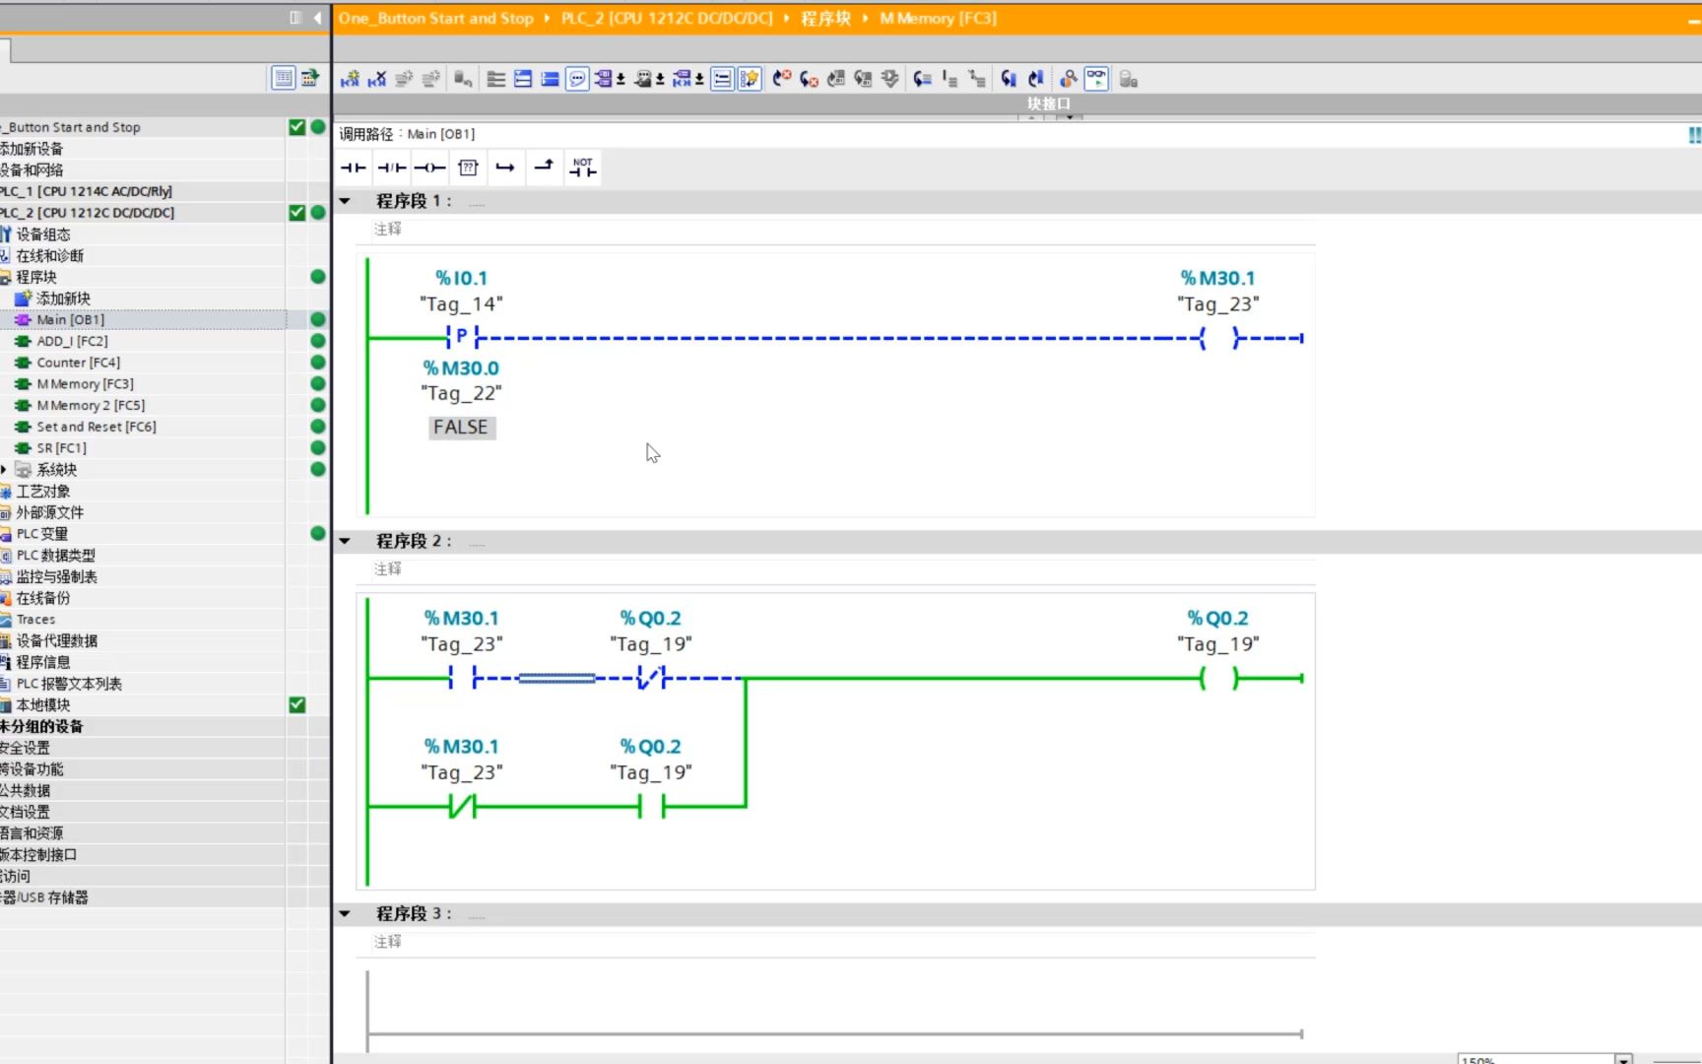Click green status circle beside Main [OB1]
This screenshot has height=1064, width=1702.
pyautogui.click(x=318, y=319)
